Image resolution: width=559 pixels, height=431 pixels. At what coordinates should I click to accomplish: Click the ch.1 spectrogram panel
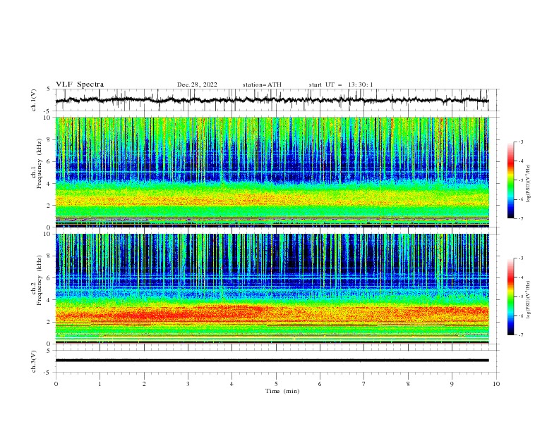pyautogui.click(x=272, y=172)
